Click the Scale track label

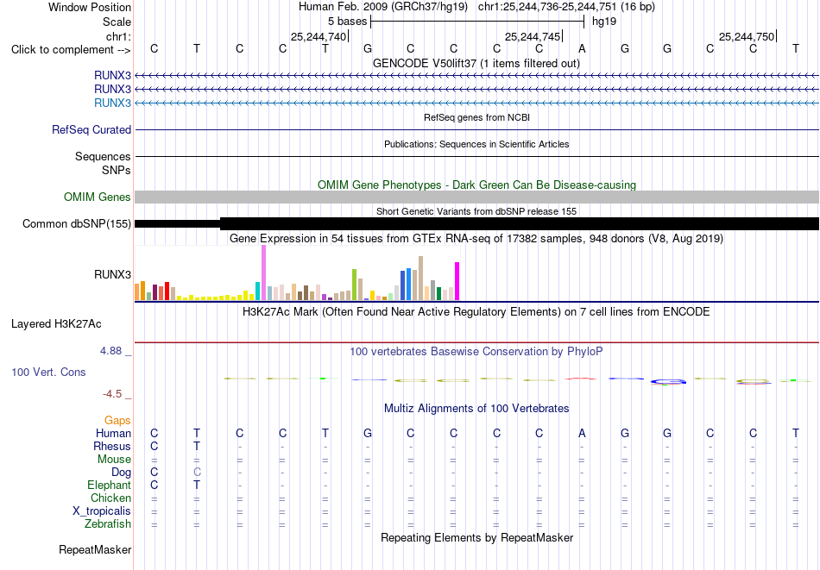[x=117, y=22]
